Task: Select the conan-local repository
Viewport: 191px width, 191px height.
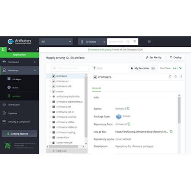Action: pos(63,138)
